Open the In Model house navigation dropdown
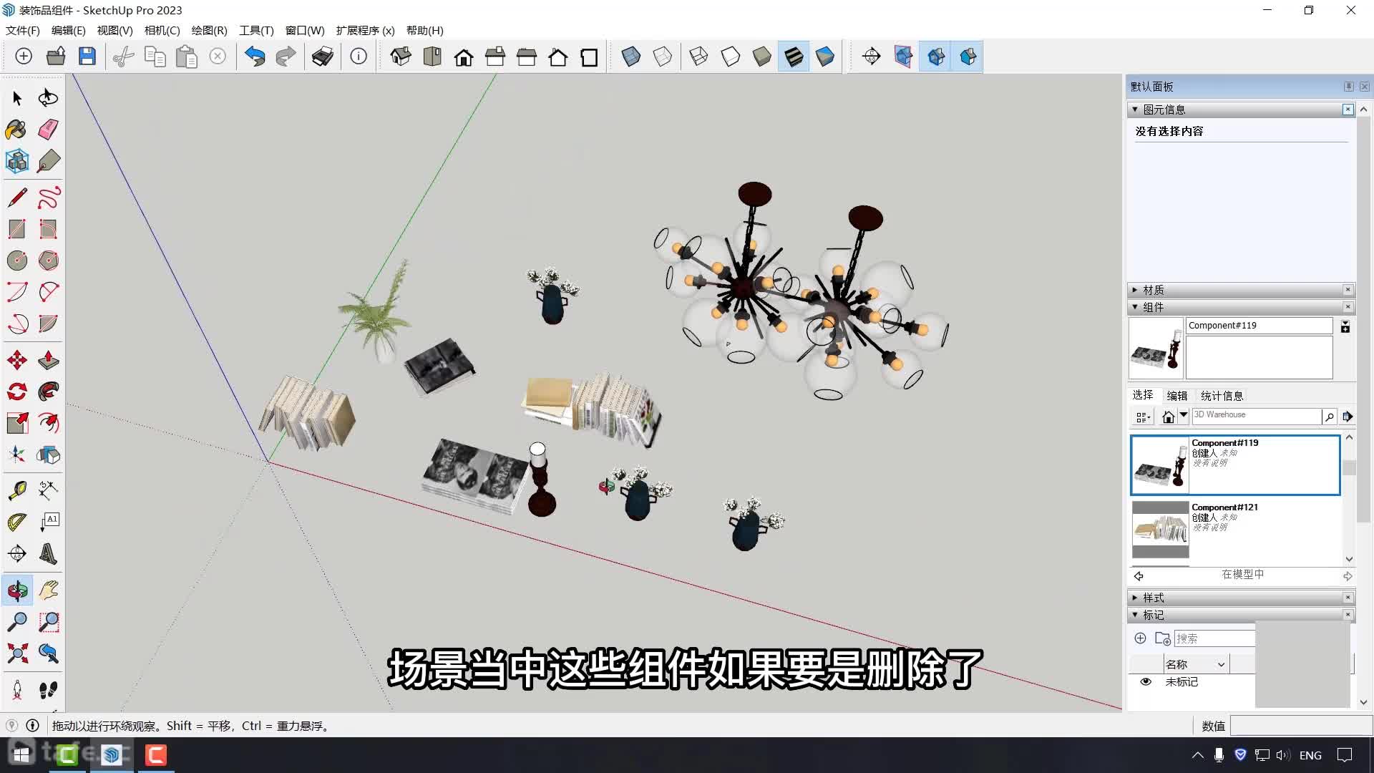This screenshot has width=1374, height=773. coord(1184,415)
